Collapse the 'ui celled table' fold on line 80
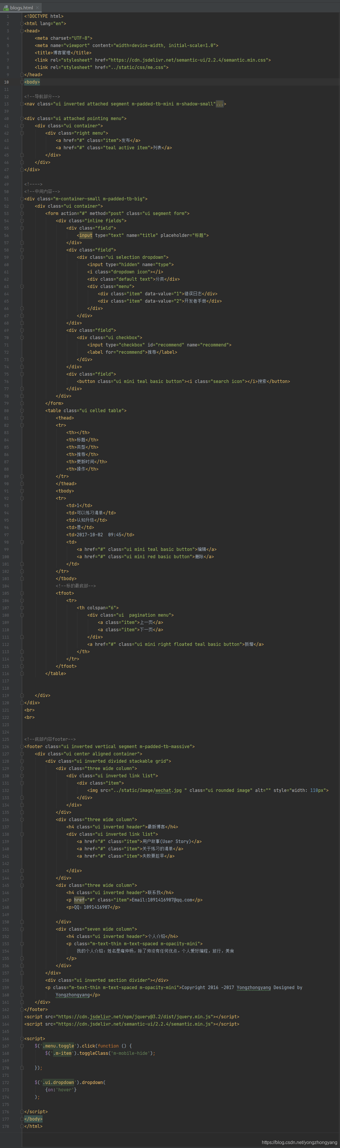The width and height of the screenshot is (340, 1148). [21, 410]
